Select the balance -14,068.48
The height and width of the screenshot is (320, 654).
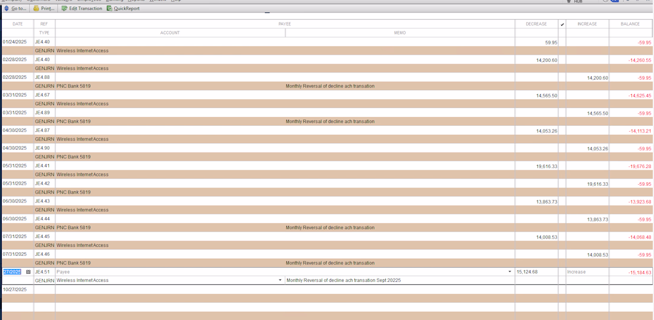(x=640, y=237)
